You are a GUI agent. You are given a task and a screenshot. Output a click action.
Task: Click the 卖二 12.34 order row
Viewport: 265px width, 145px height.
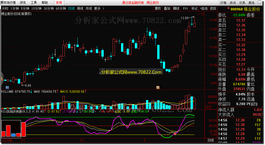click(x=240, y=35)
